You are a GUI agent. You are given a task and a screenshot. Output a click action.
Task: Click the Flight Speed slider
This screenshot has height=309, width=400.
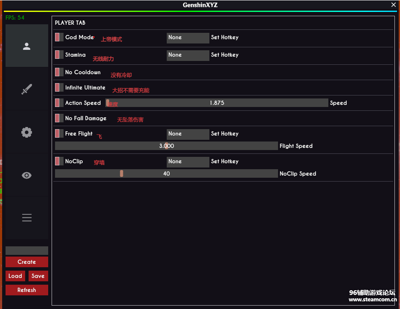[166, 146]
